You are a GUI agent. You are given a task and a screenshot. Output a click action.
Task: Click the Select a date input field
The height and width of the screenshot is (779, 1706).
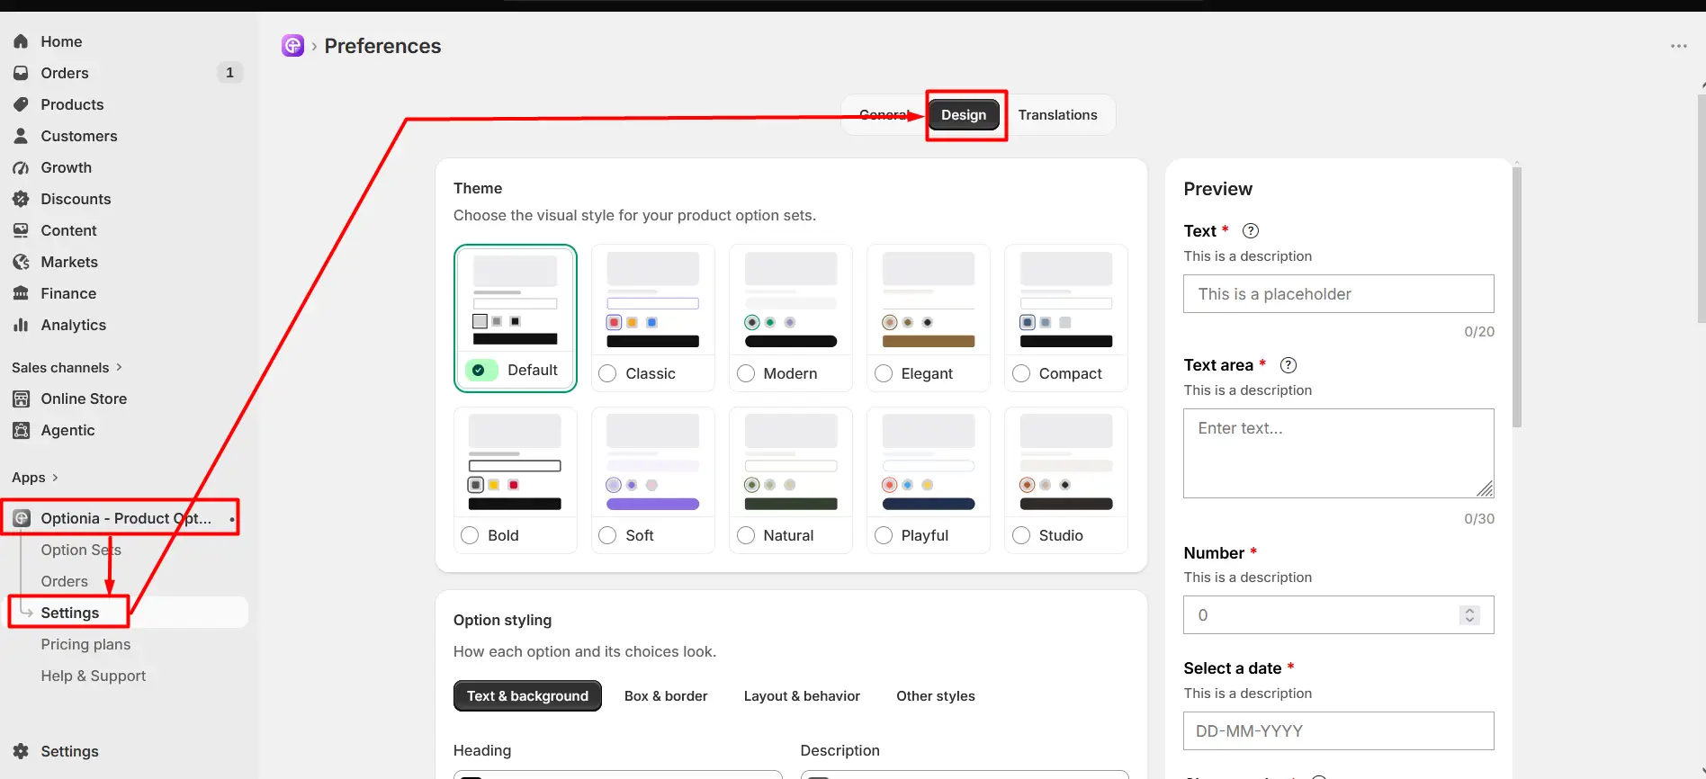(1338, 731)
